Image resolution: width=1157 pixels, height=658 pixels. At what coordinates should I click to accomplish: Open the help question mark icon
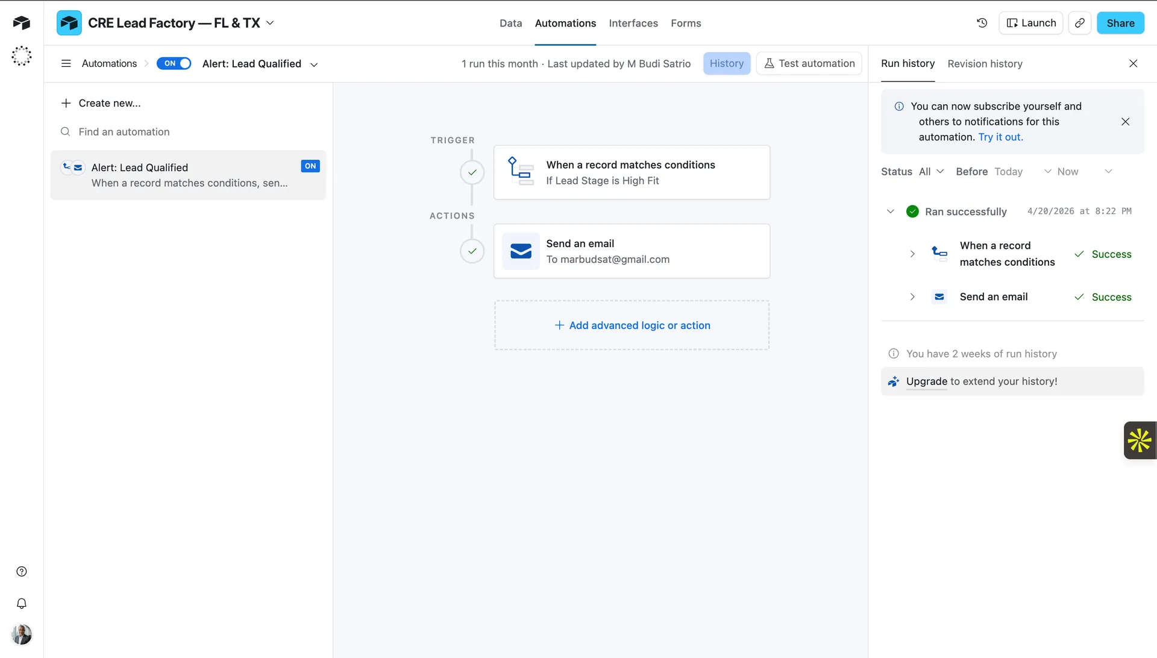(x=22, y=571)
